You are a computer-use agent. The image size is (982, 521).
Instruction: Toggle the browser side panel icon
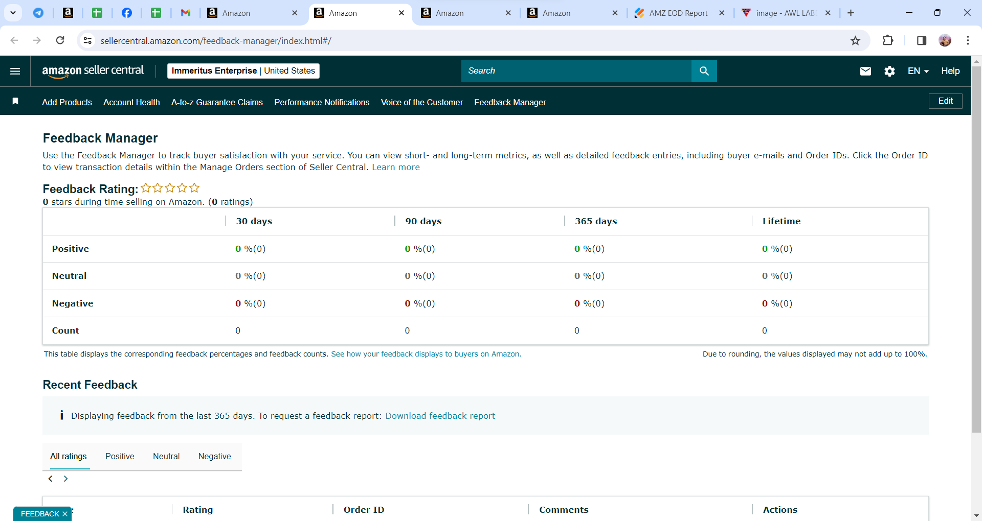click(922, 40)
